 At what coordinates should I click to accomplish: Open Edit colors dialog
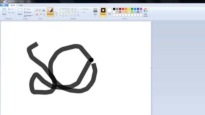[x=145, y=12]
